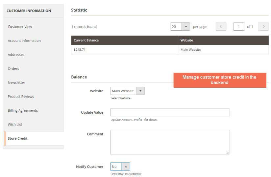271x177 pixels.
Task: Open the Customer View tab
Action: pyautogui.click(x=20, y=27)
